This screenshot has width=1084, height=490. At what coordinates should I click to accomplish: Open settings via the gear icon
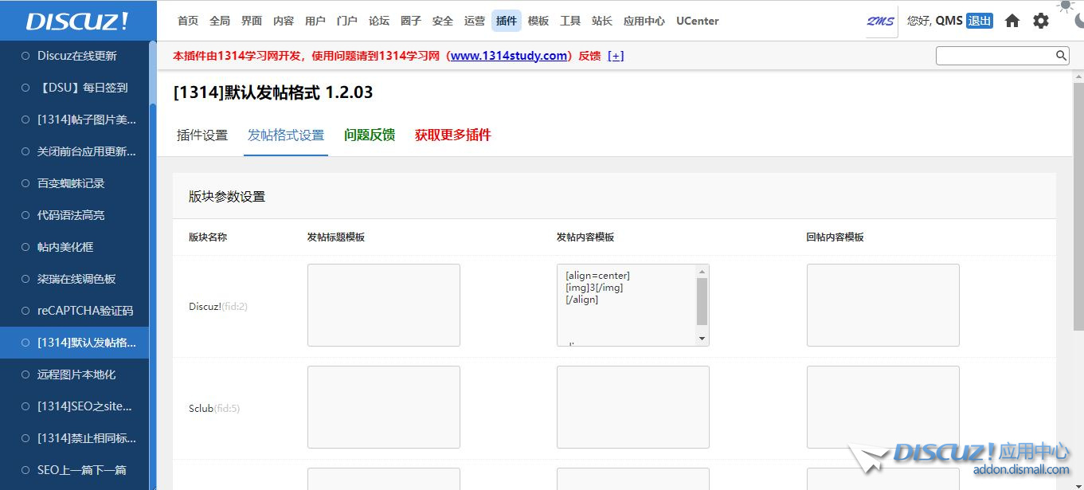pyautogui.click(x=1041, y=22)
